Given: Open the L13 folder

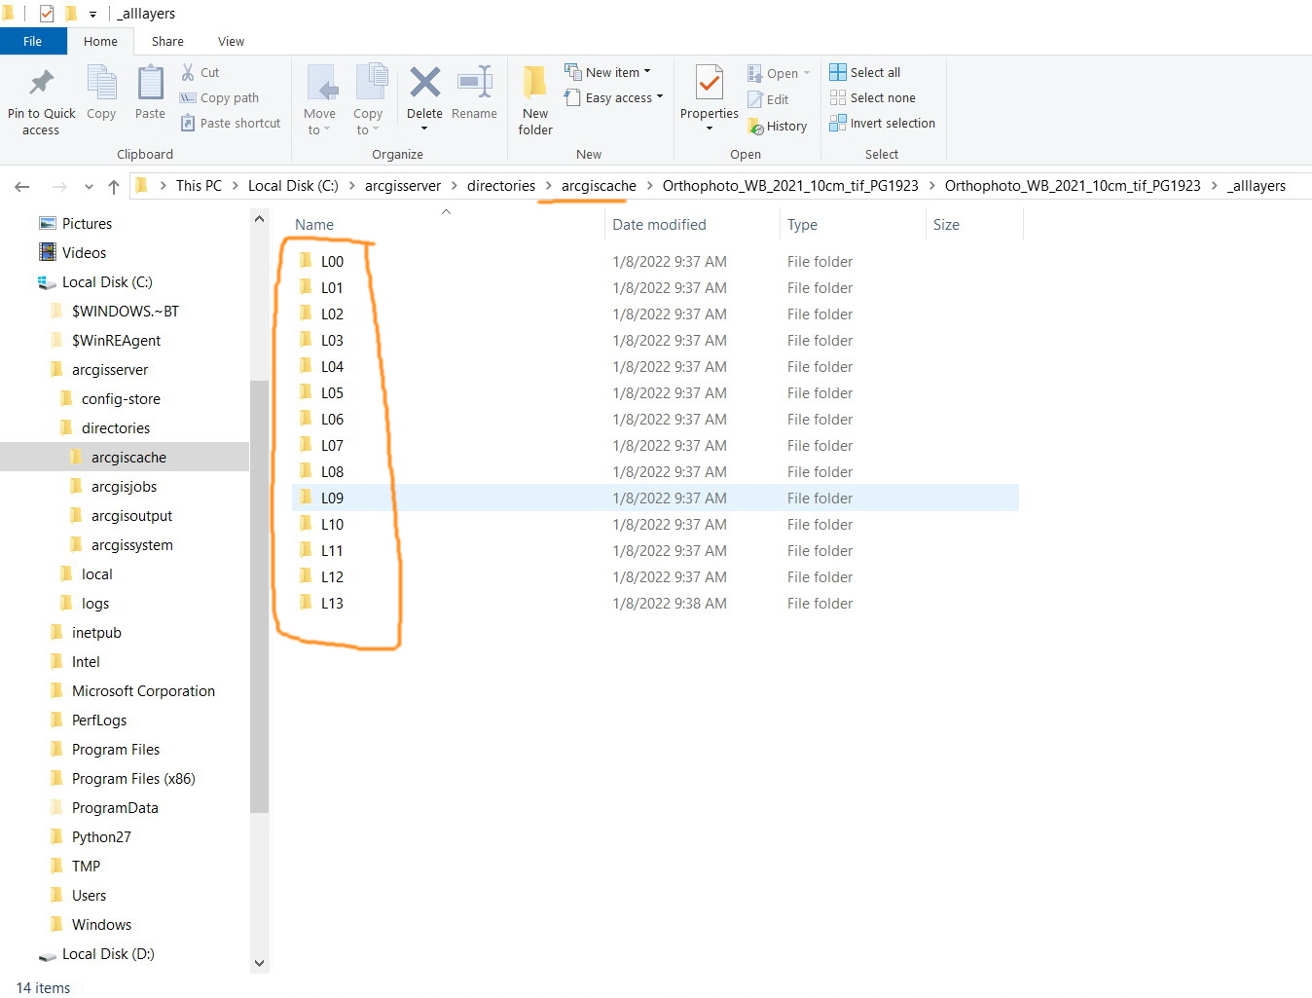Looking at the screenshot, I should (331, 603).
